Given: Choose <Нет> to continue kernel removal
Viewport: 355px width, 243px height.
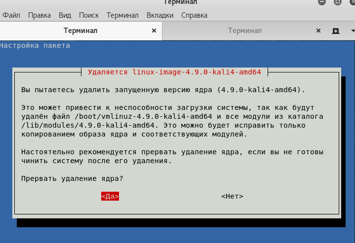Looking at the screenshot, I should tap(232, 196).
